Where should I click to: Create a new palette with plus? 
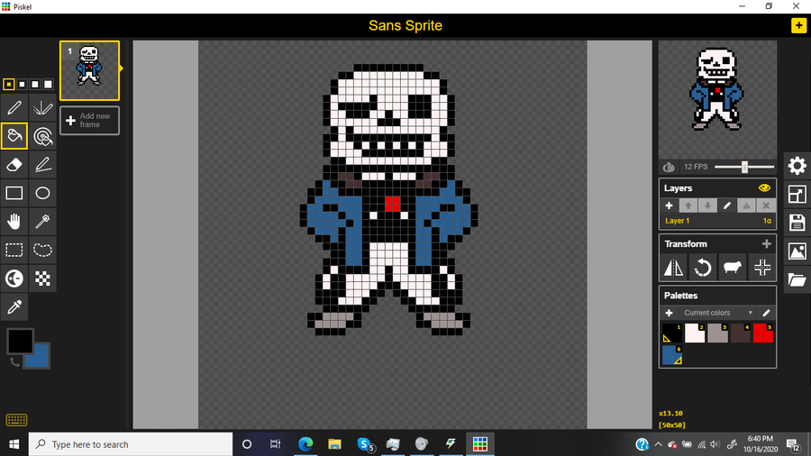point(669,313)
